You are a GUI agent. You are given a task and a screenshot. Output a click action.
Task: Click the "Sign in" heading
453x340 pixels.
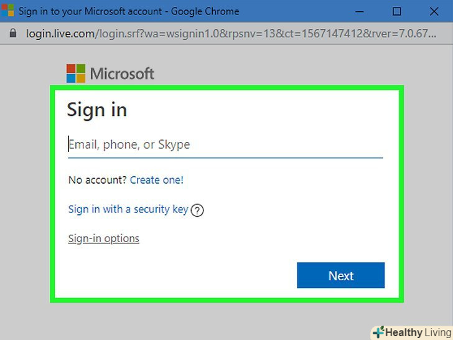coord(96,110)
